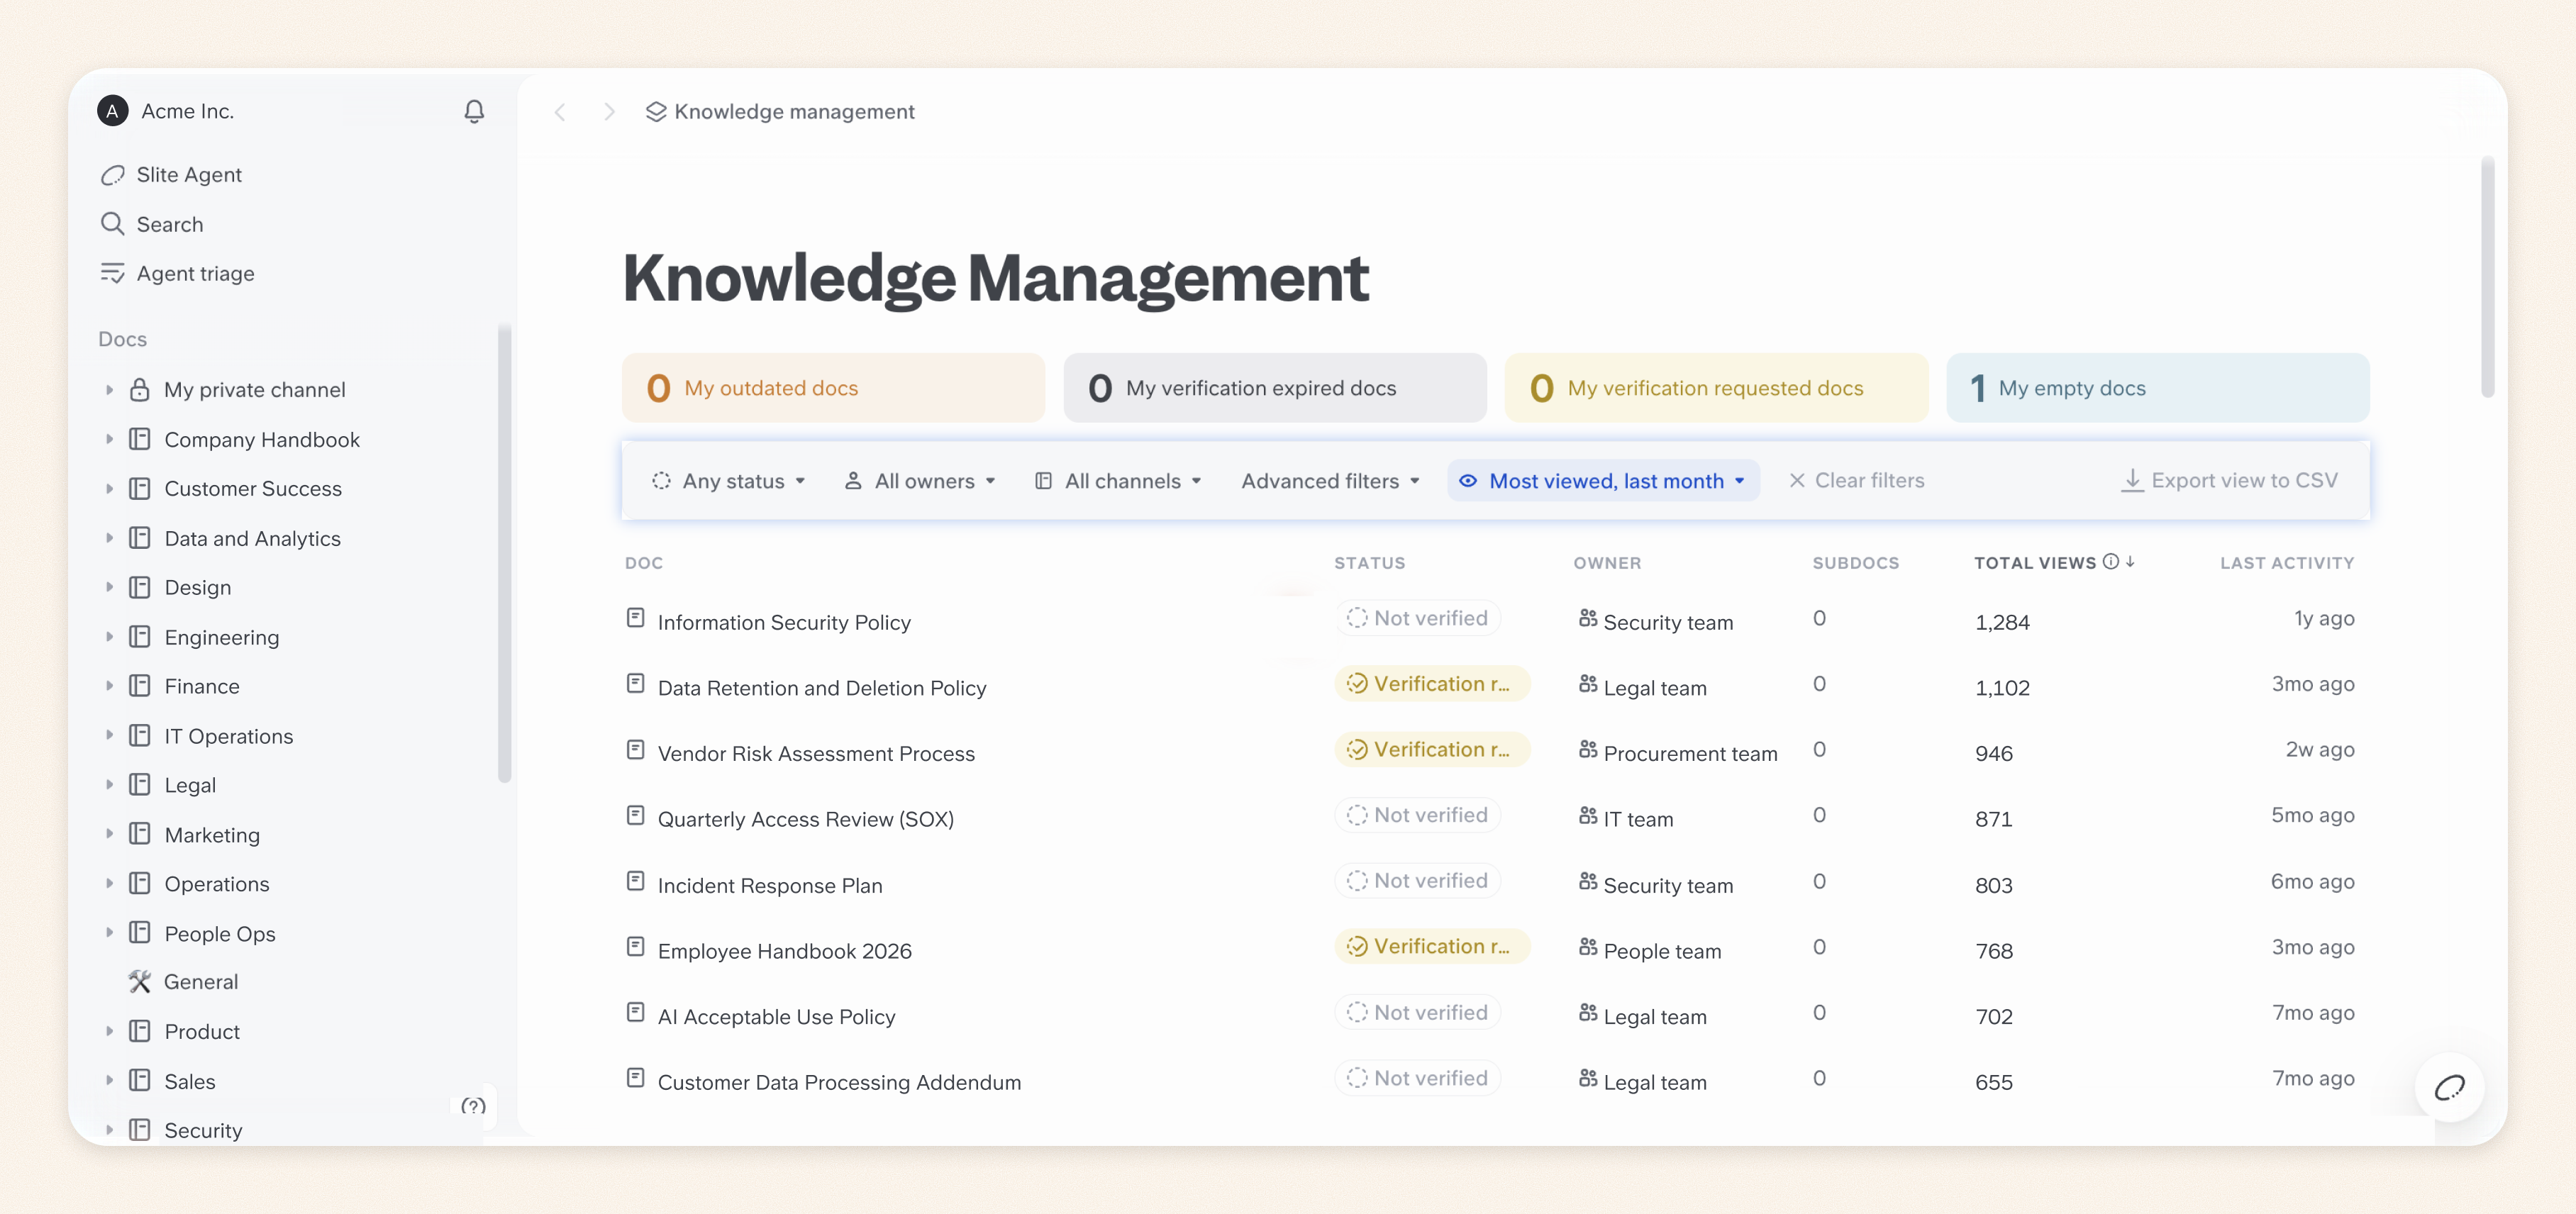Click the Total views info icon
The image size is (2576, 1214).
[x=2110, y=562]
